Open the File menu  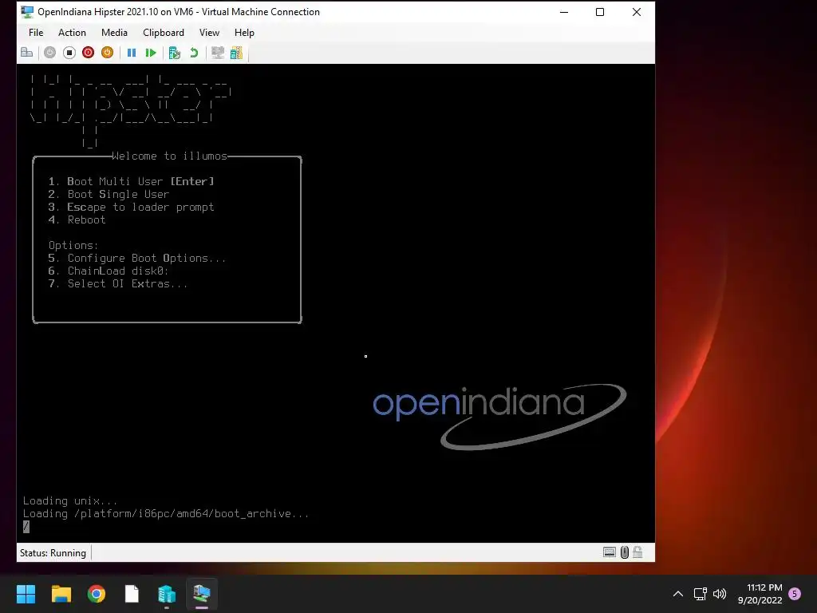36,32
